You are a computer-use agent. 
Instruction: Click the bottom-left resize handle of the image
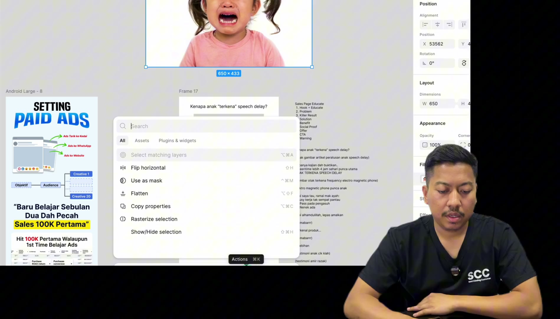[146, 67]
